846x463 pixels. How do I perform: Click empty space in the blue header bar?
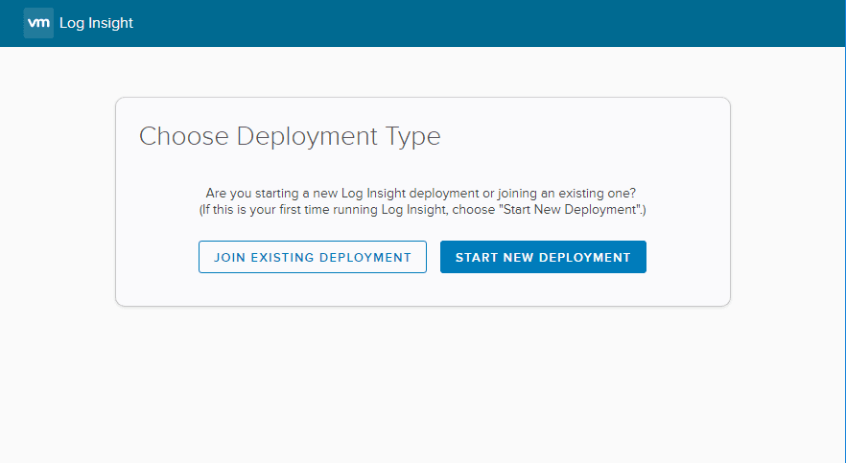480,23
